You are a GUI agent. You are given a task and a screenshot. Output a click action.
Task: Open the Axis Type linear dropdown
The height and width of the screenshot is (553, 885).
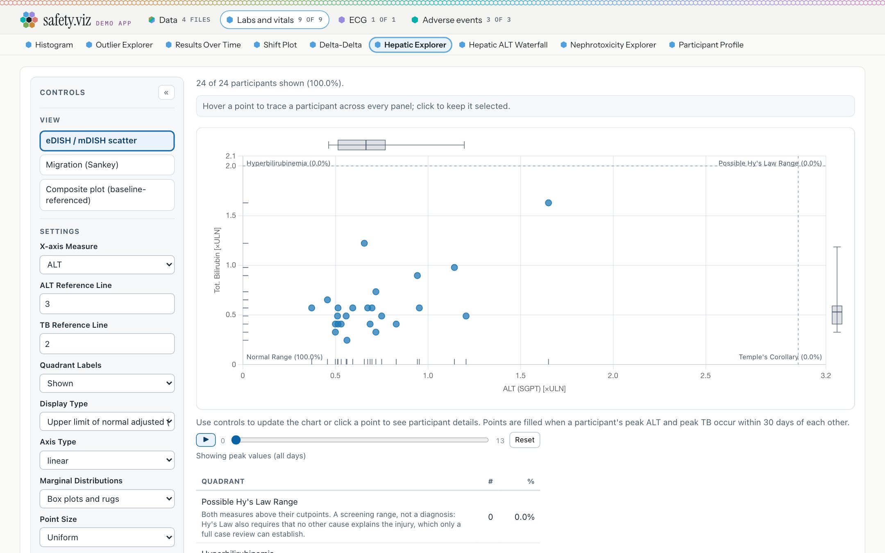[107, 460]
